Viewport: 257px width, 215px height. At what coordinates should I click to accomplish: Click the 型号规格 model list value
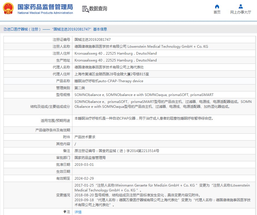[144, 95]
